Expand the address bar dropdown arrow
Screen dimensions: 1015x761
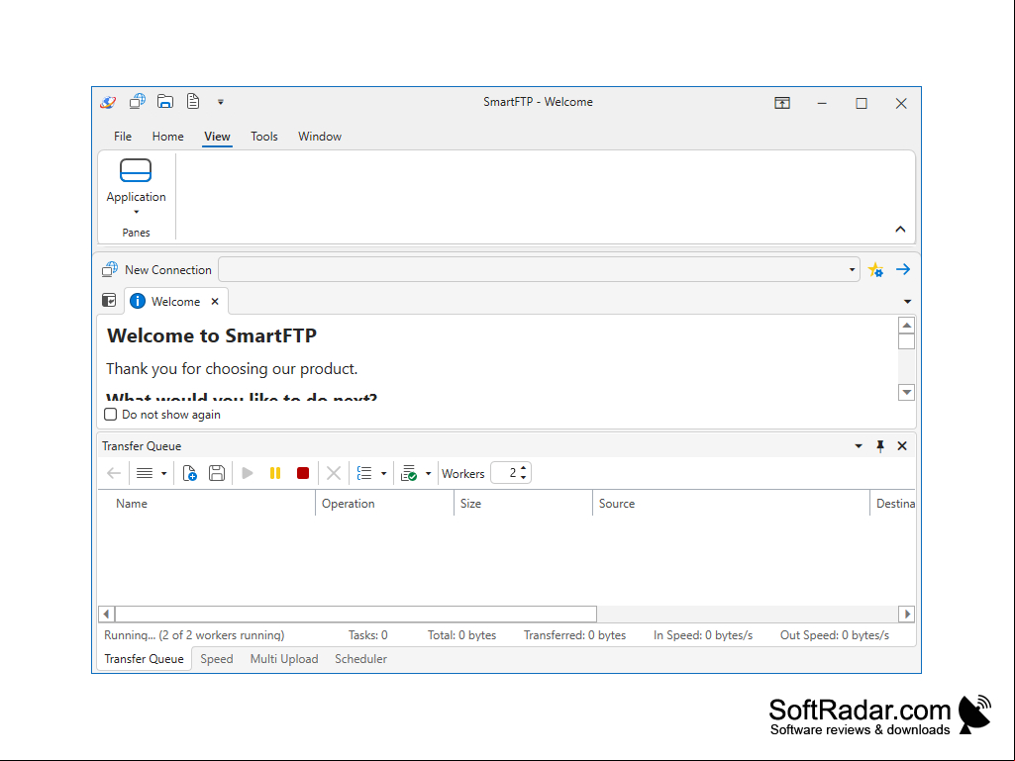(x=852, y=270)
